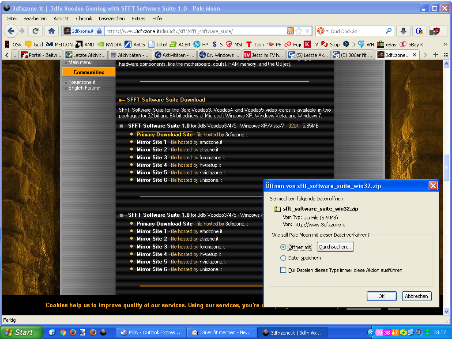Close the 3dfxzone tab

point(414,55)
